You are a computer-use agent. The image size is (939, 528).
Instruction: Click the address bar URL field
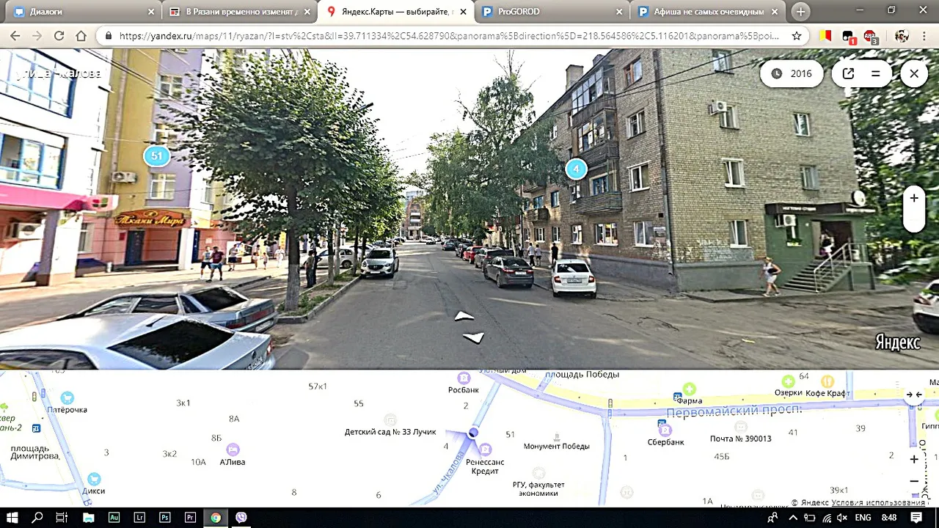[x=449, y=36]
